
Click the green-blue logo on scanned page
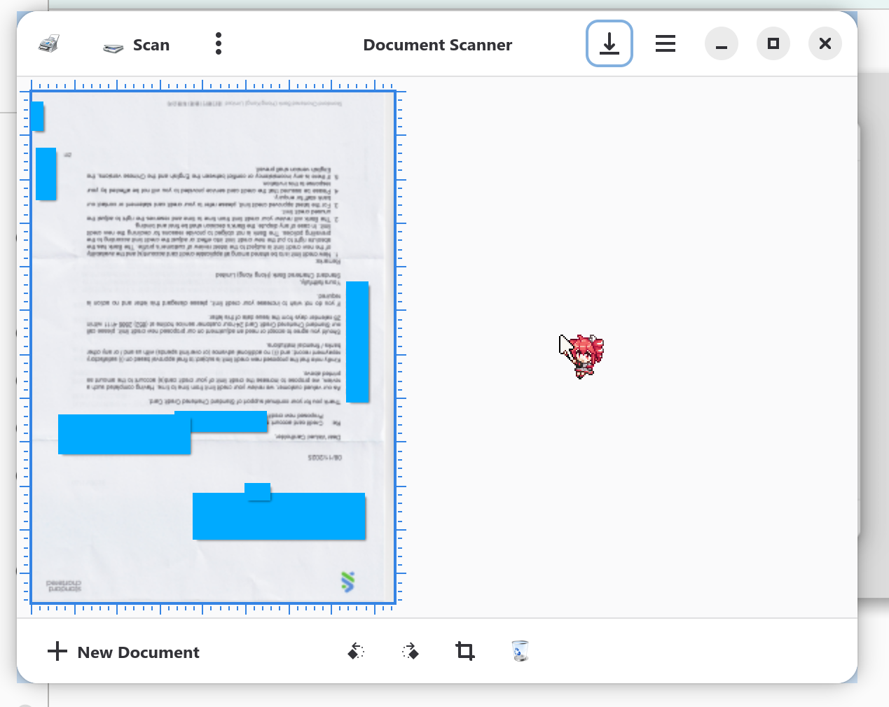coord(347,582)
